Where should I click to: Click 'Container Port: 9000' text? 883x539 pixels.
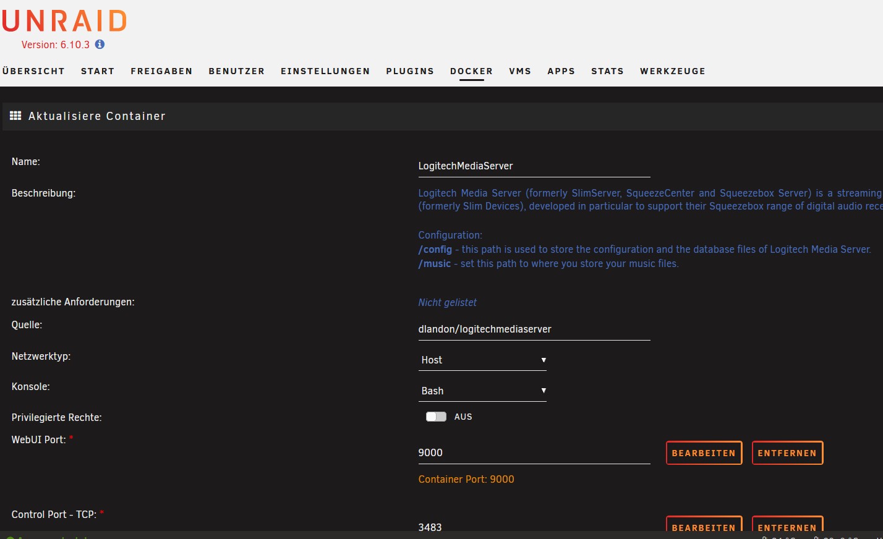coord(466,479)
